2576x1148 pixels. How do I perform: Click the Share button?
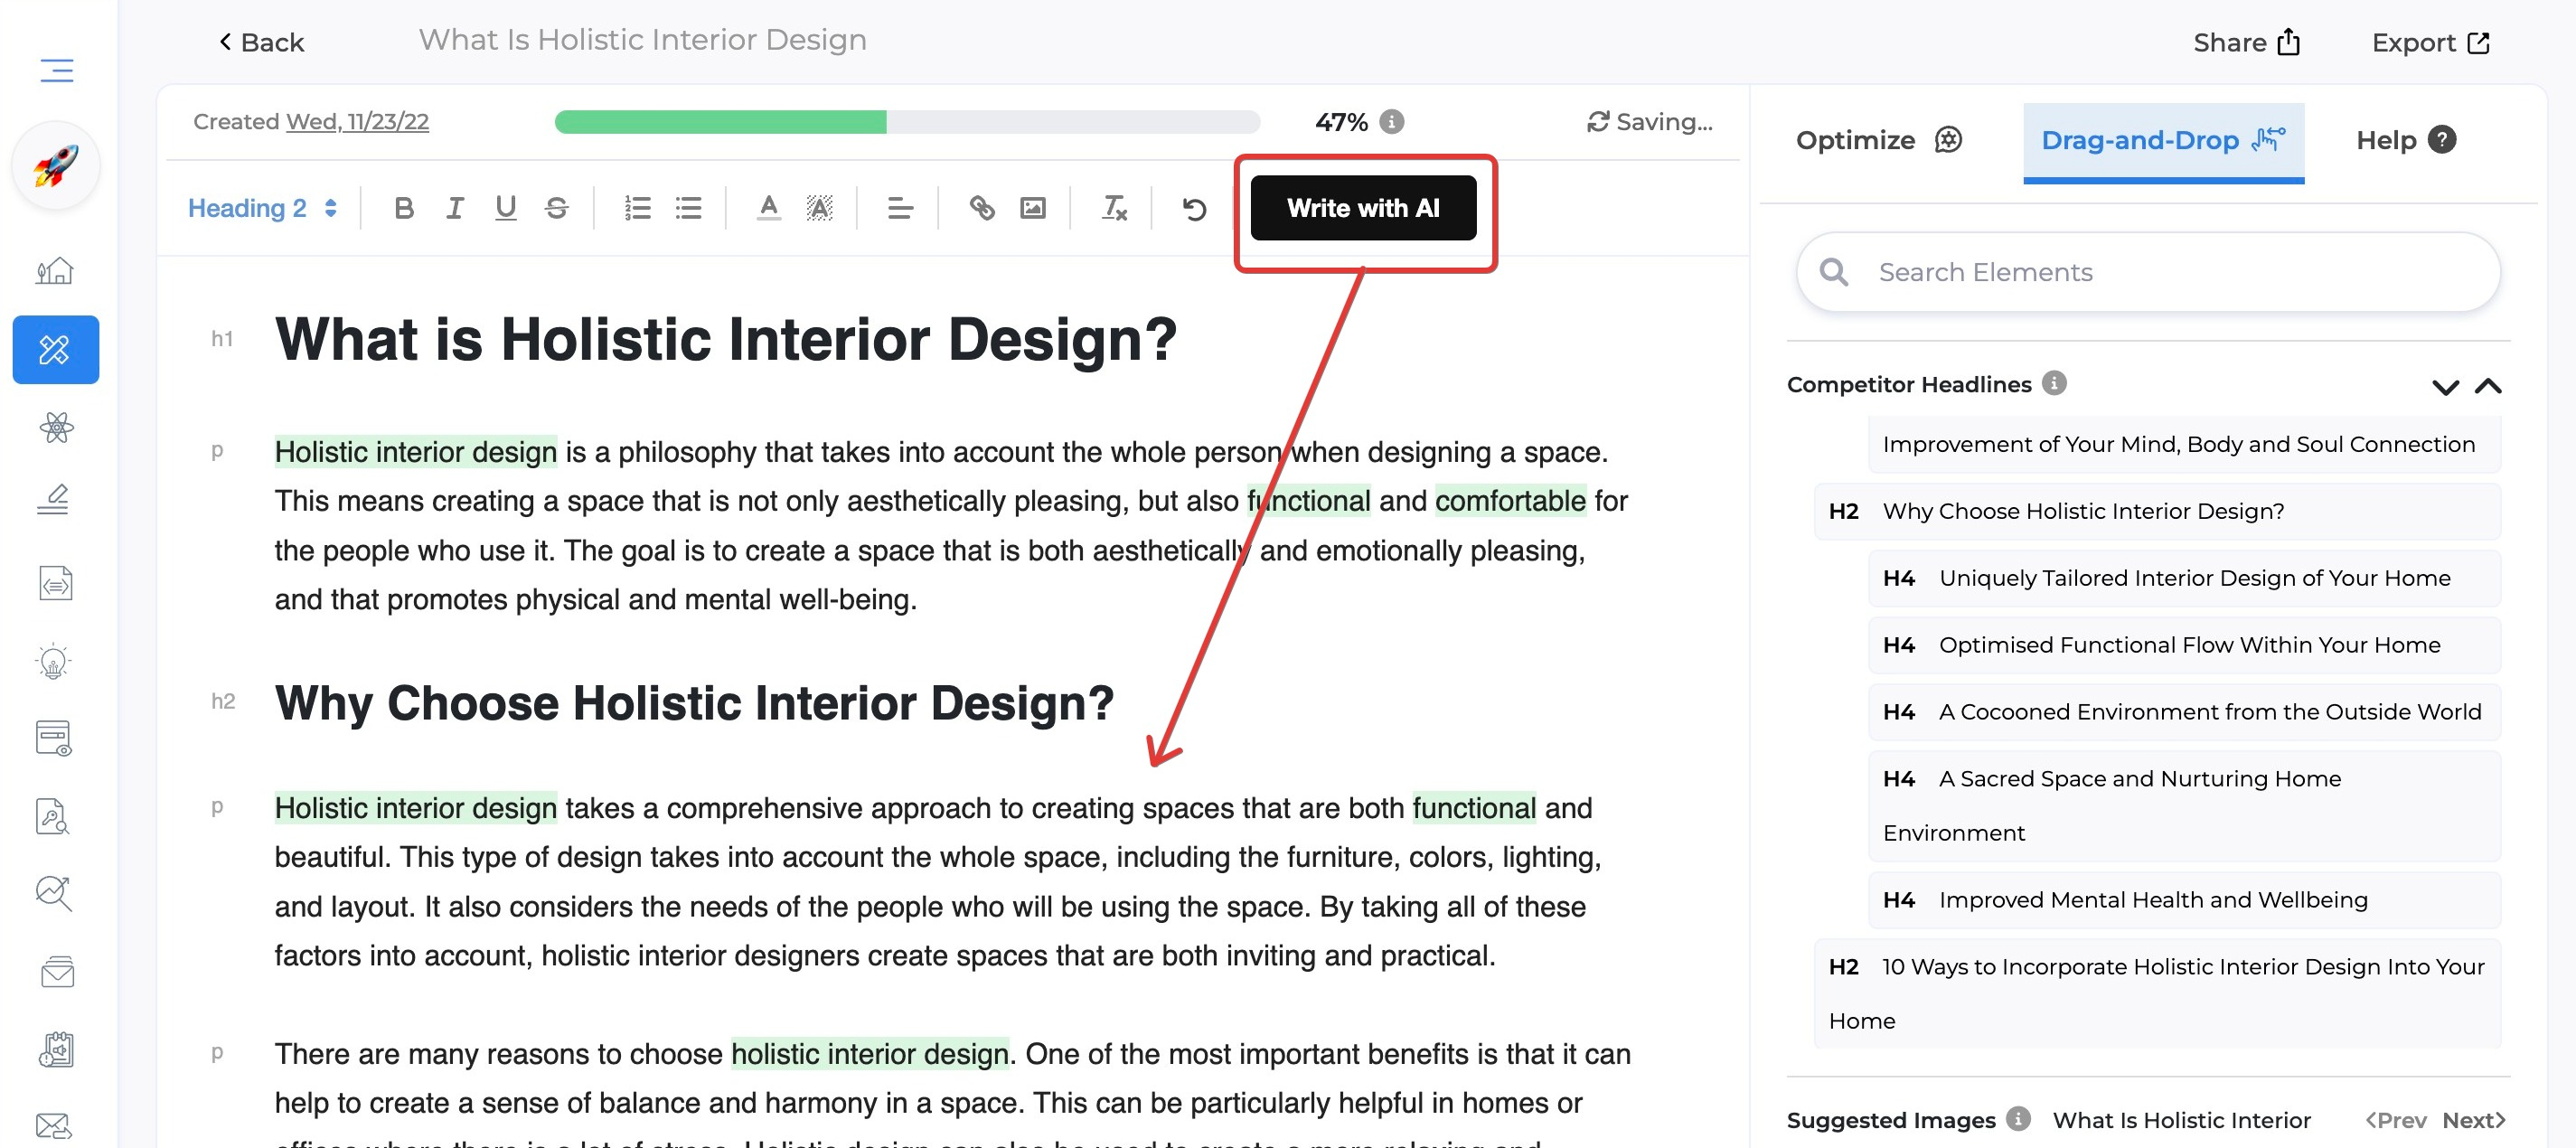pyautogui.click(x=2246, y=42)
